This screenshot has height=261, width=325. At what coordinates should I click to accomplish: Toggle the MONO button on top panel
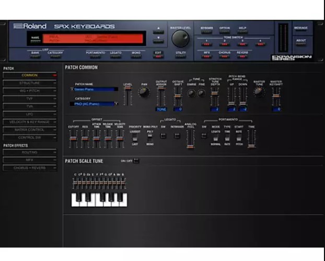click(x=136, y=56)
